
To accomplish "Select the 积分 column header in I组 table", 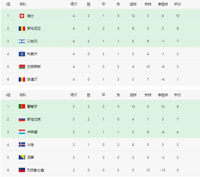I will (x=177, y=4).
